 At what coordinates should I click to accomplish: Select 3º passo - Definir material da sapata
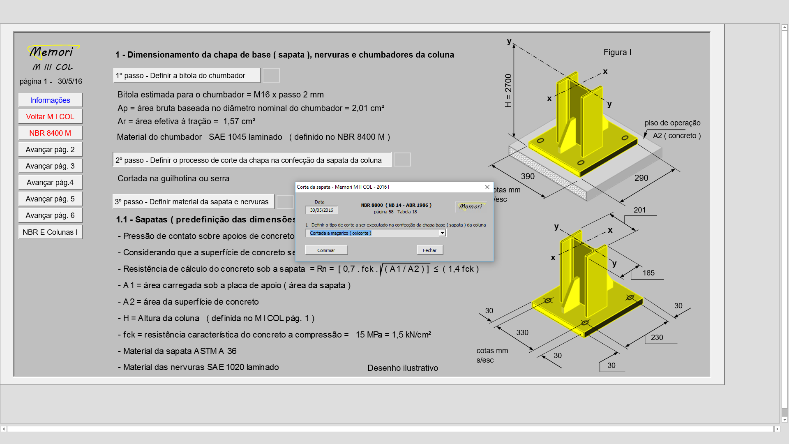(194, 202)
